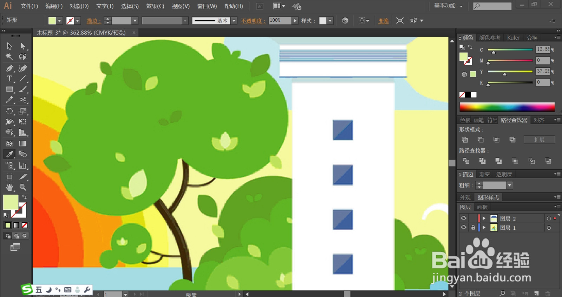Image resolution: width=562 pixels, height=297 pixels.
Task: Switch to the 对齐 tab
Action: pyautogui.click(x=539, y=120)
